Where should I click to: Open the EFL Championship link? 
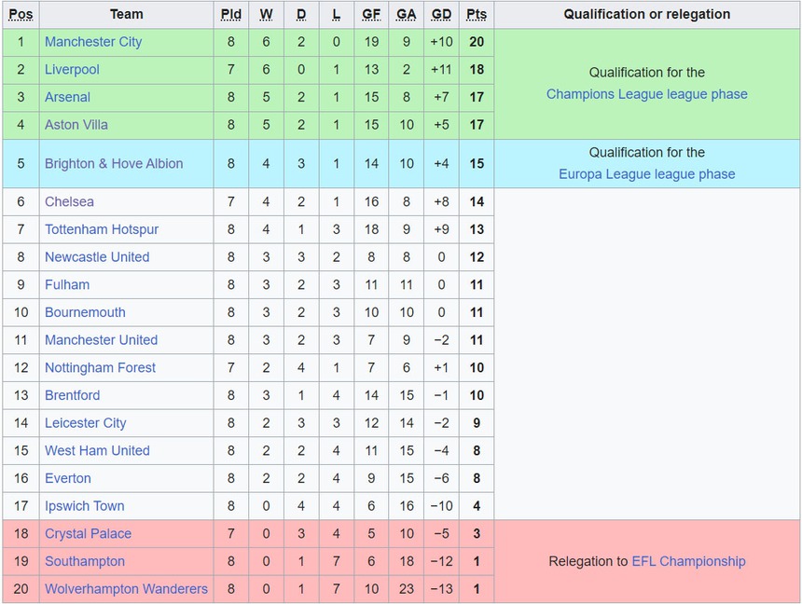688,561
